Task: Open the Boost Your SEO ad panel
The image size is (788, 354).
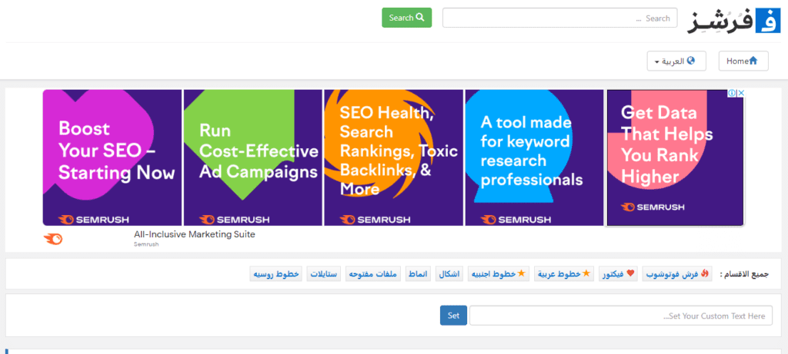Action: point(112,157)
